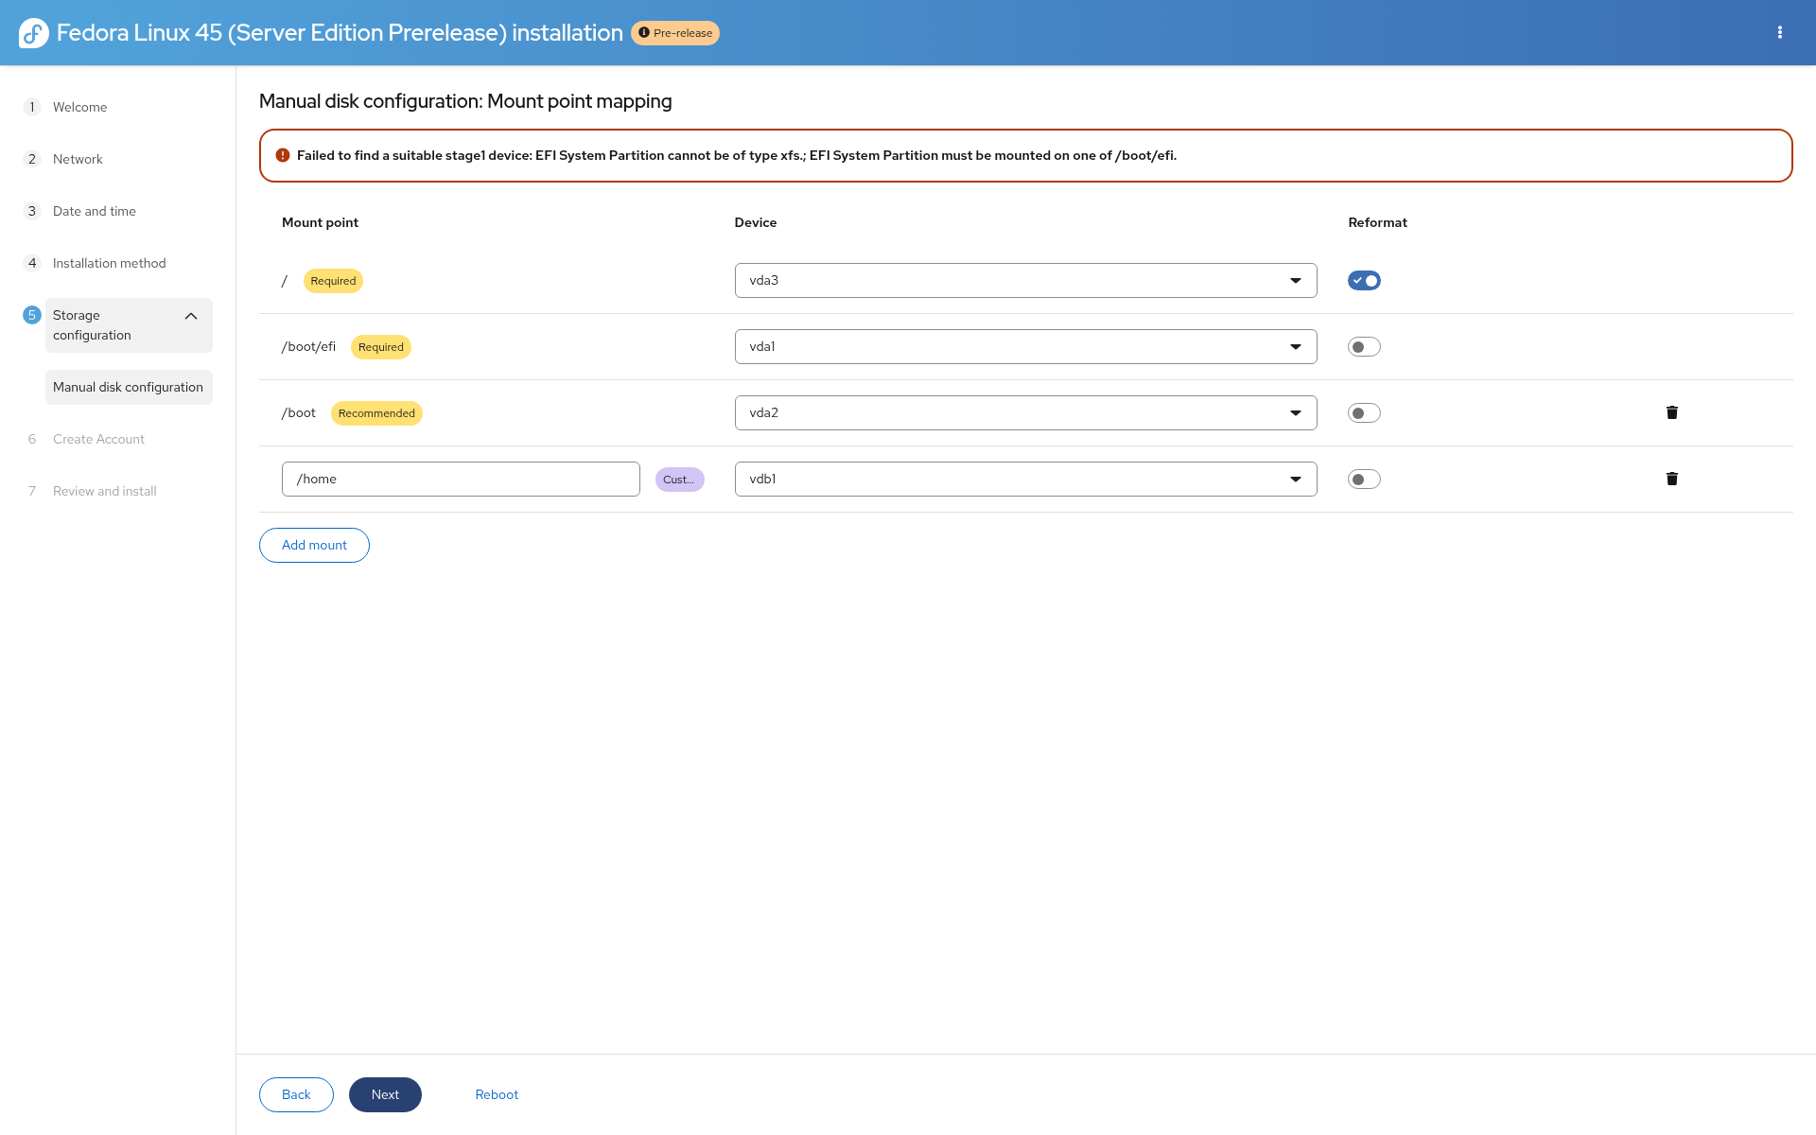Image resolution: width=1816 pixels, height=1135 pixels.
Task: Click the Reboot link
Action: 497,1094
